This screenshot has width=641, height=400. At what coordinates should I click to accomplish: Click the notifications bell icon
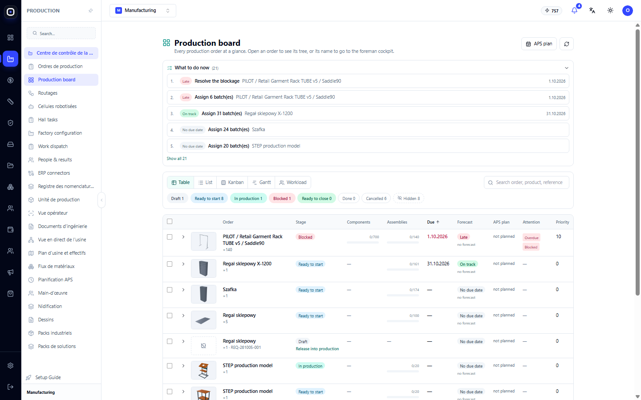tap(574, 11)
